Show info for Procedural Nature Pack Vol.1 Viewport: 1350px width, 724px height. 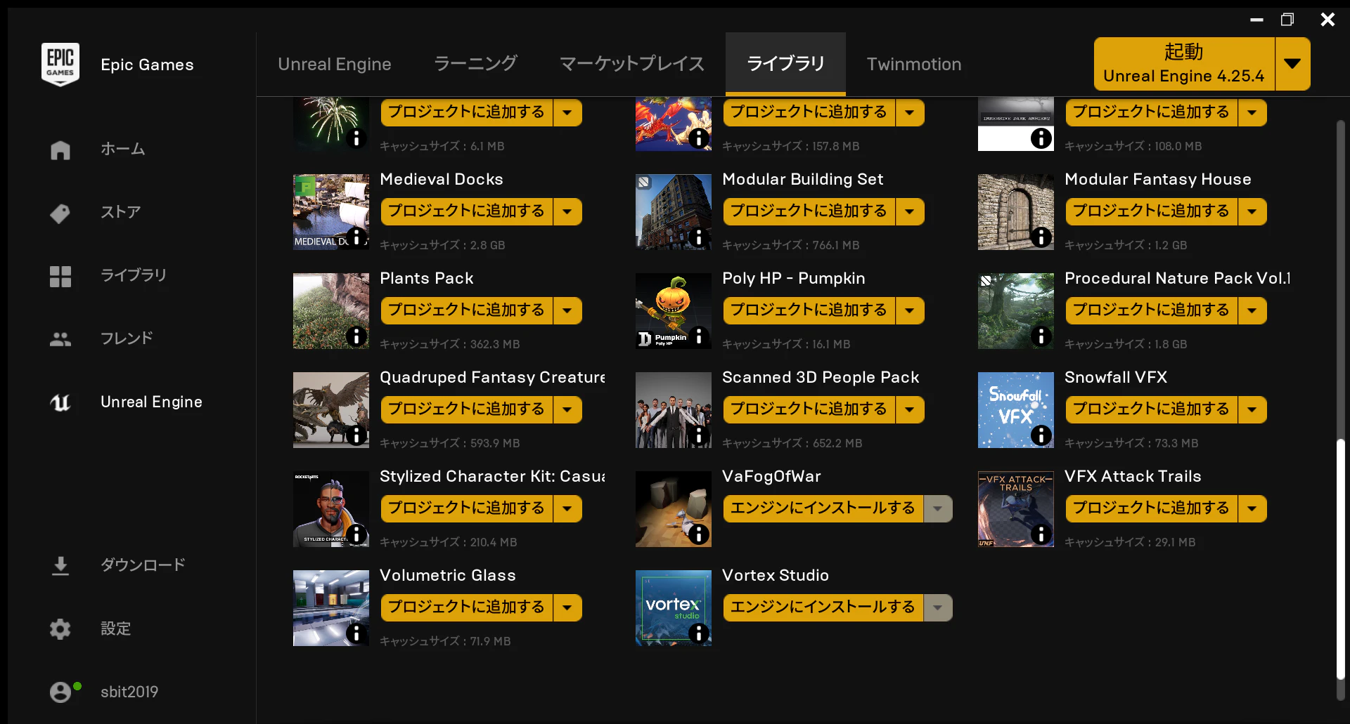[1041, 336]
